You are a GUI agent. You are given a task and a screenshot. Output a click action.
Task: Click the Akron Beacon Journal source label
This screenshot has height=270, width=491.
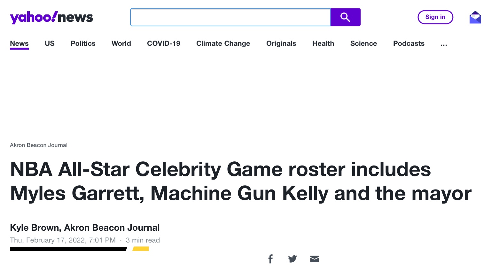[39, 145]
